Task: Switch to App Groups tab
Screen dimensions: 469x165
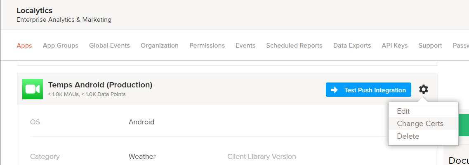Action: click(x=61, y=46)
